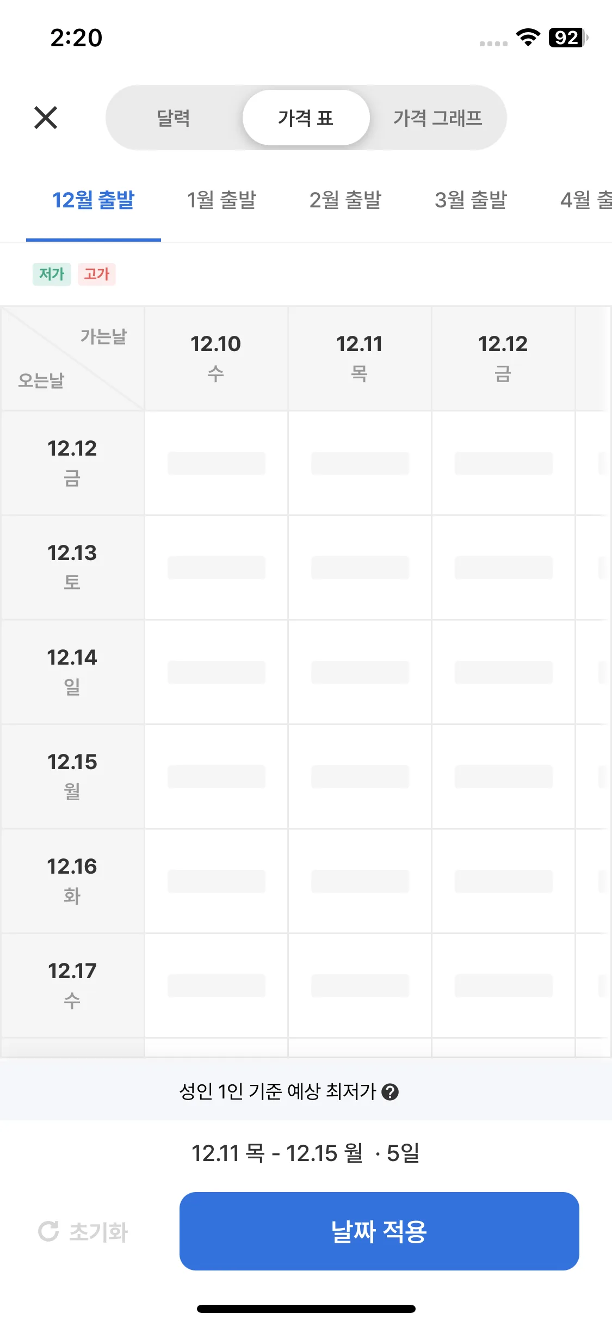Select return row 12.15 월

click(72, 776)
